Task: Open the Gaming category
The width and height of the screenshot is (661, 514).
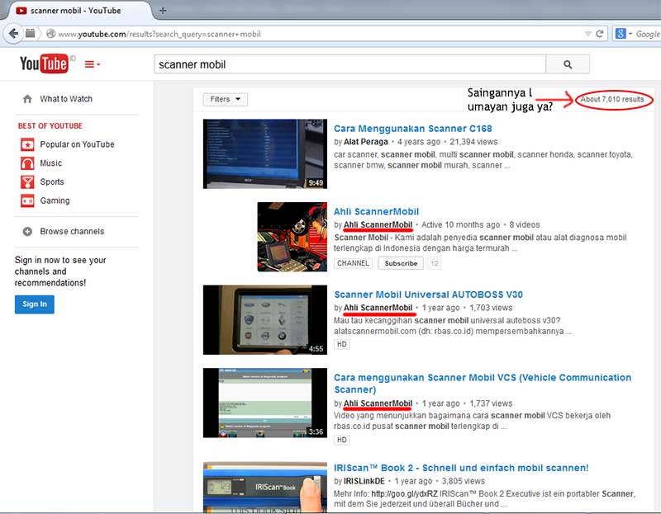Action: click(x=55, y=200)
